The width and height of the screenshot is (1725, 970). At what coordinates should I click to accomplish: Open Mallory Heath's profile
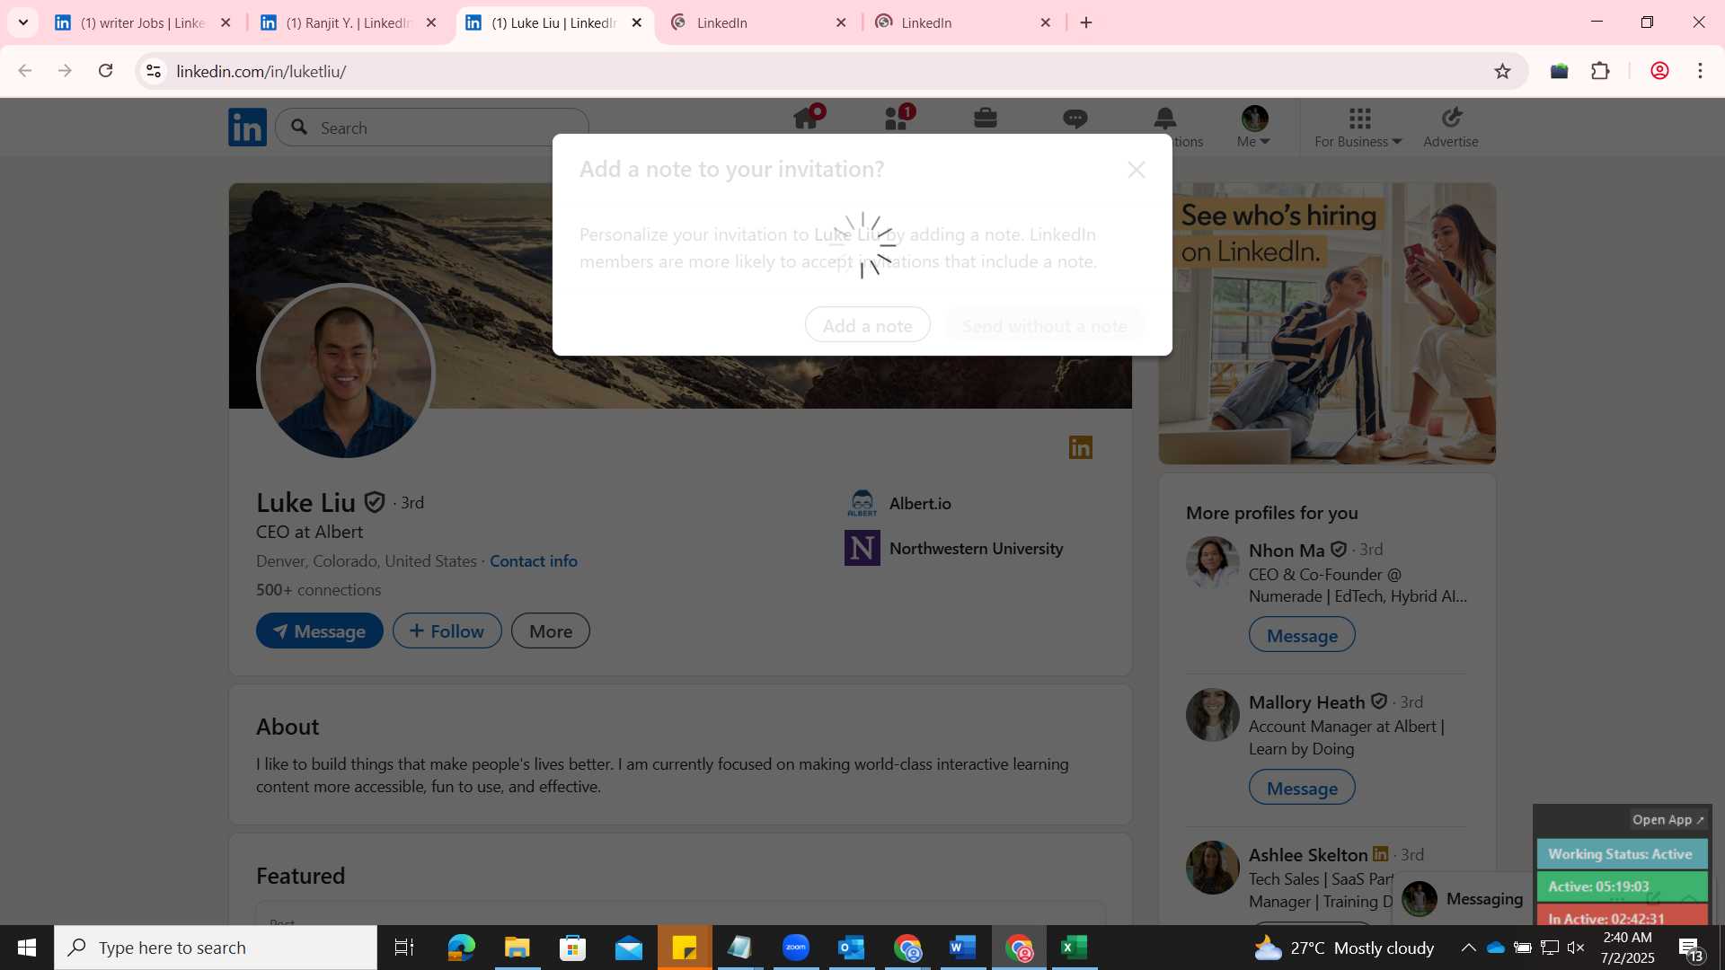tap(1306, 702)
